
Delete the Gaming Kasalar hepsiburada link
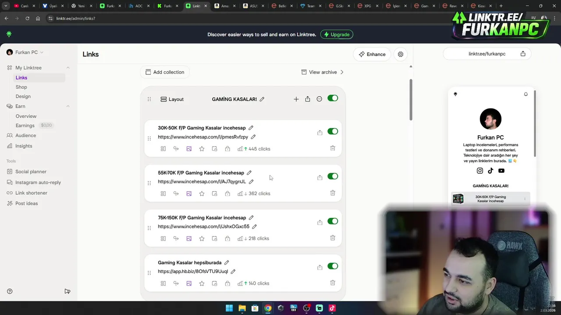(x=333, y=283)
